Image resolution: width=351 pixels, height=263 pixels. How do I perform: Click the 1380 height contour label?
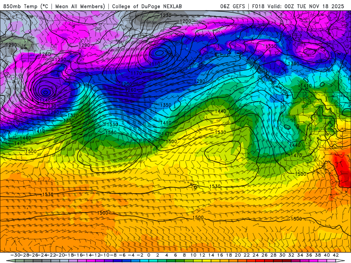[294, 64]
